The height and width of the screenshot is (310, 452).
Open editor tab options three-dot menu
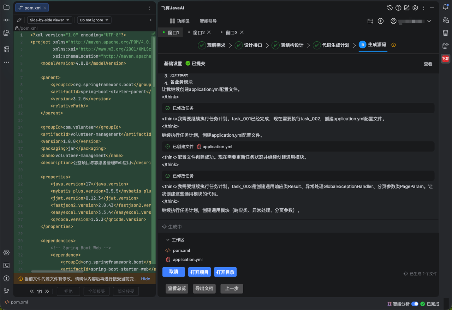(150, 7)
